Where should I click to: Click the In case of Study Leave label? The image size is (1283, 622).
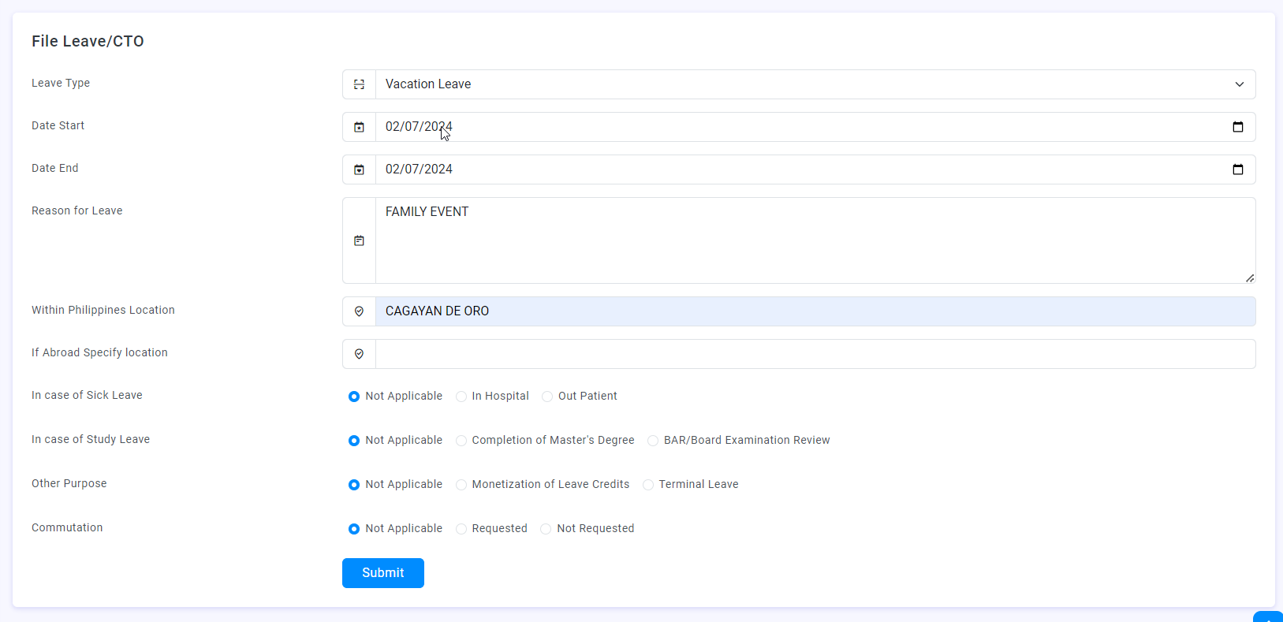pyautogui.click(x=91, y=439)
